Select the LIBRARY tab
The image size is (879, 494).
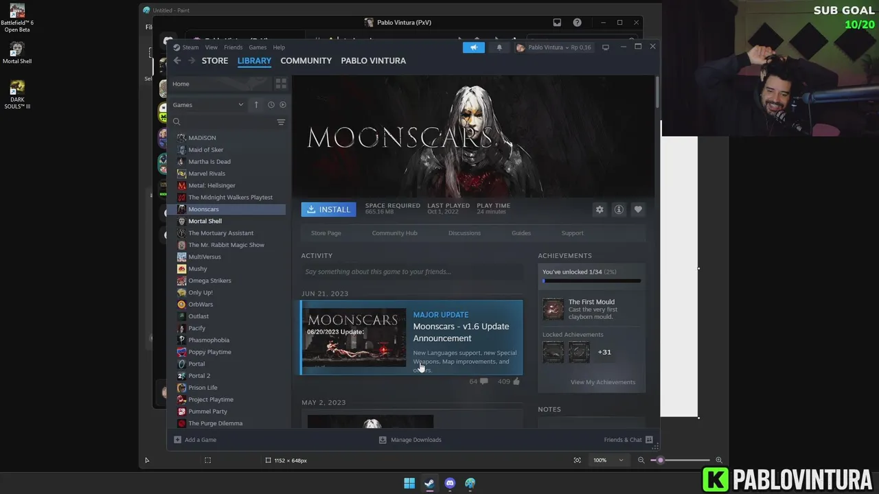(x=254, y=60)
